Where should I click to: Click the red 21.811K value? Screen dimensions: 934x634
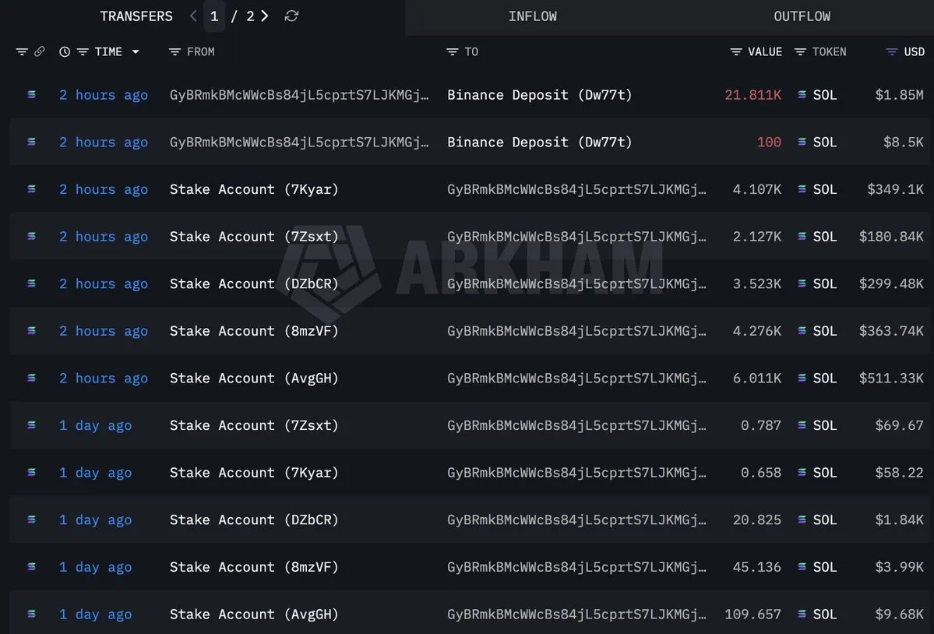click(x=753, y=95)
